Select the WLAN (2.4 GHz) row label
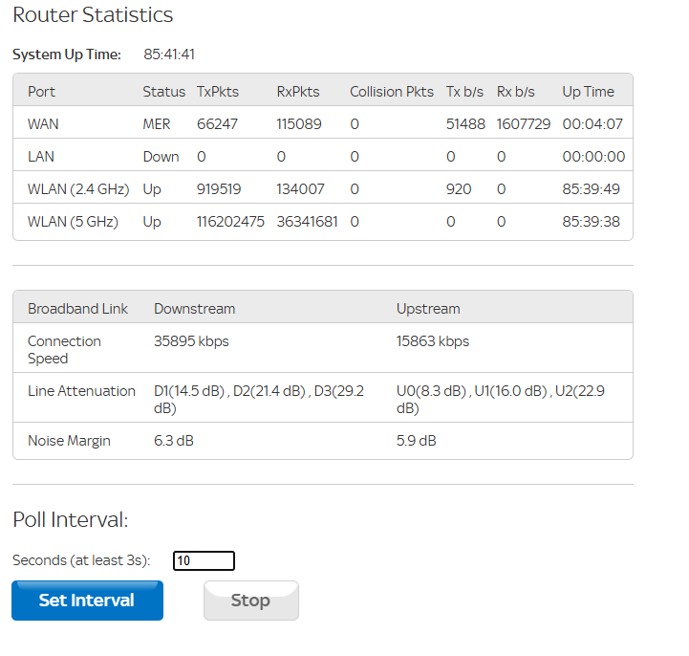Image resolution: width=689 pixels, height=656 pixels. click(x=78, y=189)
